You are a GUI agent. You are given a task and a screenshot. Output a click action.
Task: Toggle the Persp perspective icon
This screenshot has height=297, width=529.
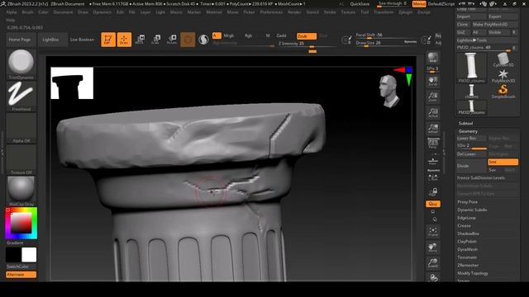433,143
